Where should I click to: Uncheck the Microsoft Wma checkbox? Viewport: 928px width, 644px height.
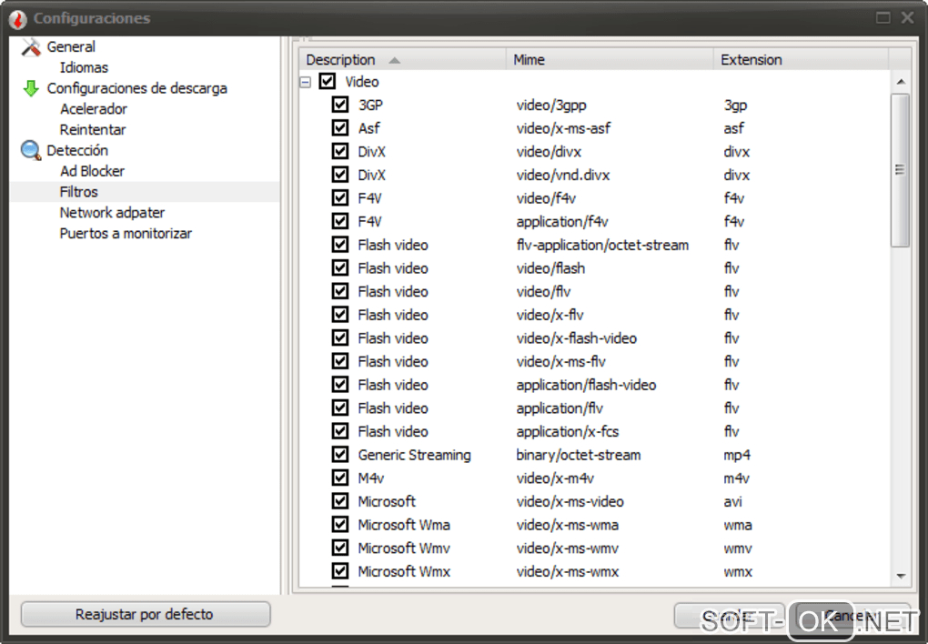pyautogui.click(x=339, y=525)
